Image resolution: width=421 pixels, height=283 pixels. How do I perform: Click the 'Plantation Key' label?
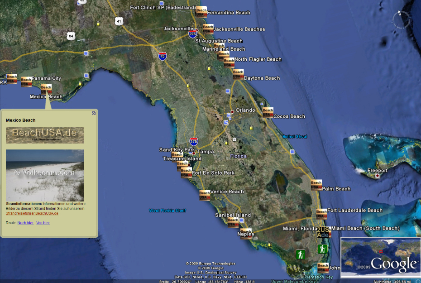[318, 277]
